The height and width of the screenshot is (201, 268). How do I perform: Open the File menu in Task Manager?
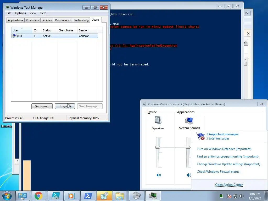coord(9,13)
